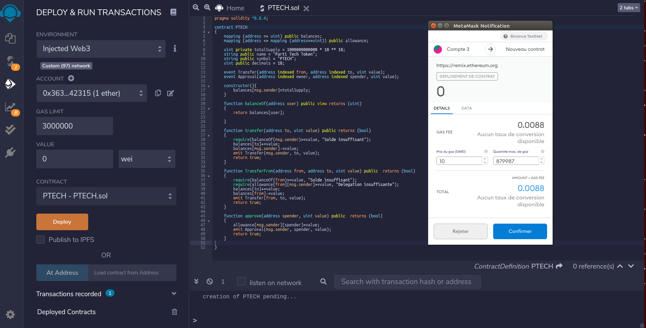Go to next reference down chevron

click(x=631, y=266)
